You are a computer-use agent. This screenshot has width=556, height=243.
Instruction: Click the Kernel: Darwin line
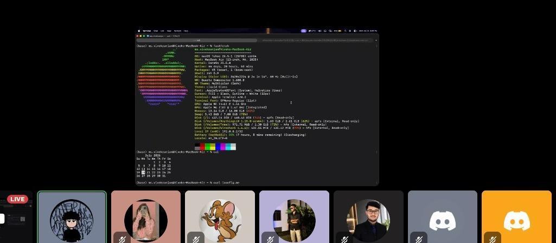click(x=213, y=63)
